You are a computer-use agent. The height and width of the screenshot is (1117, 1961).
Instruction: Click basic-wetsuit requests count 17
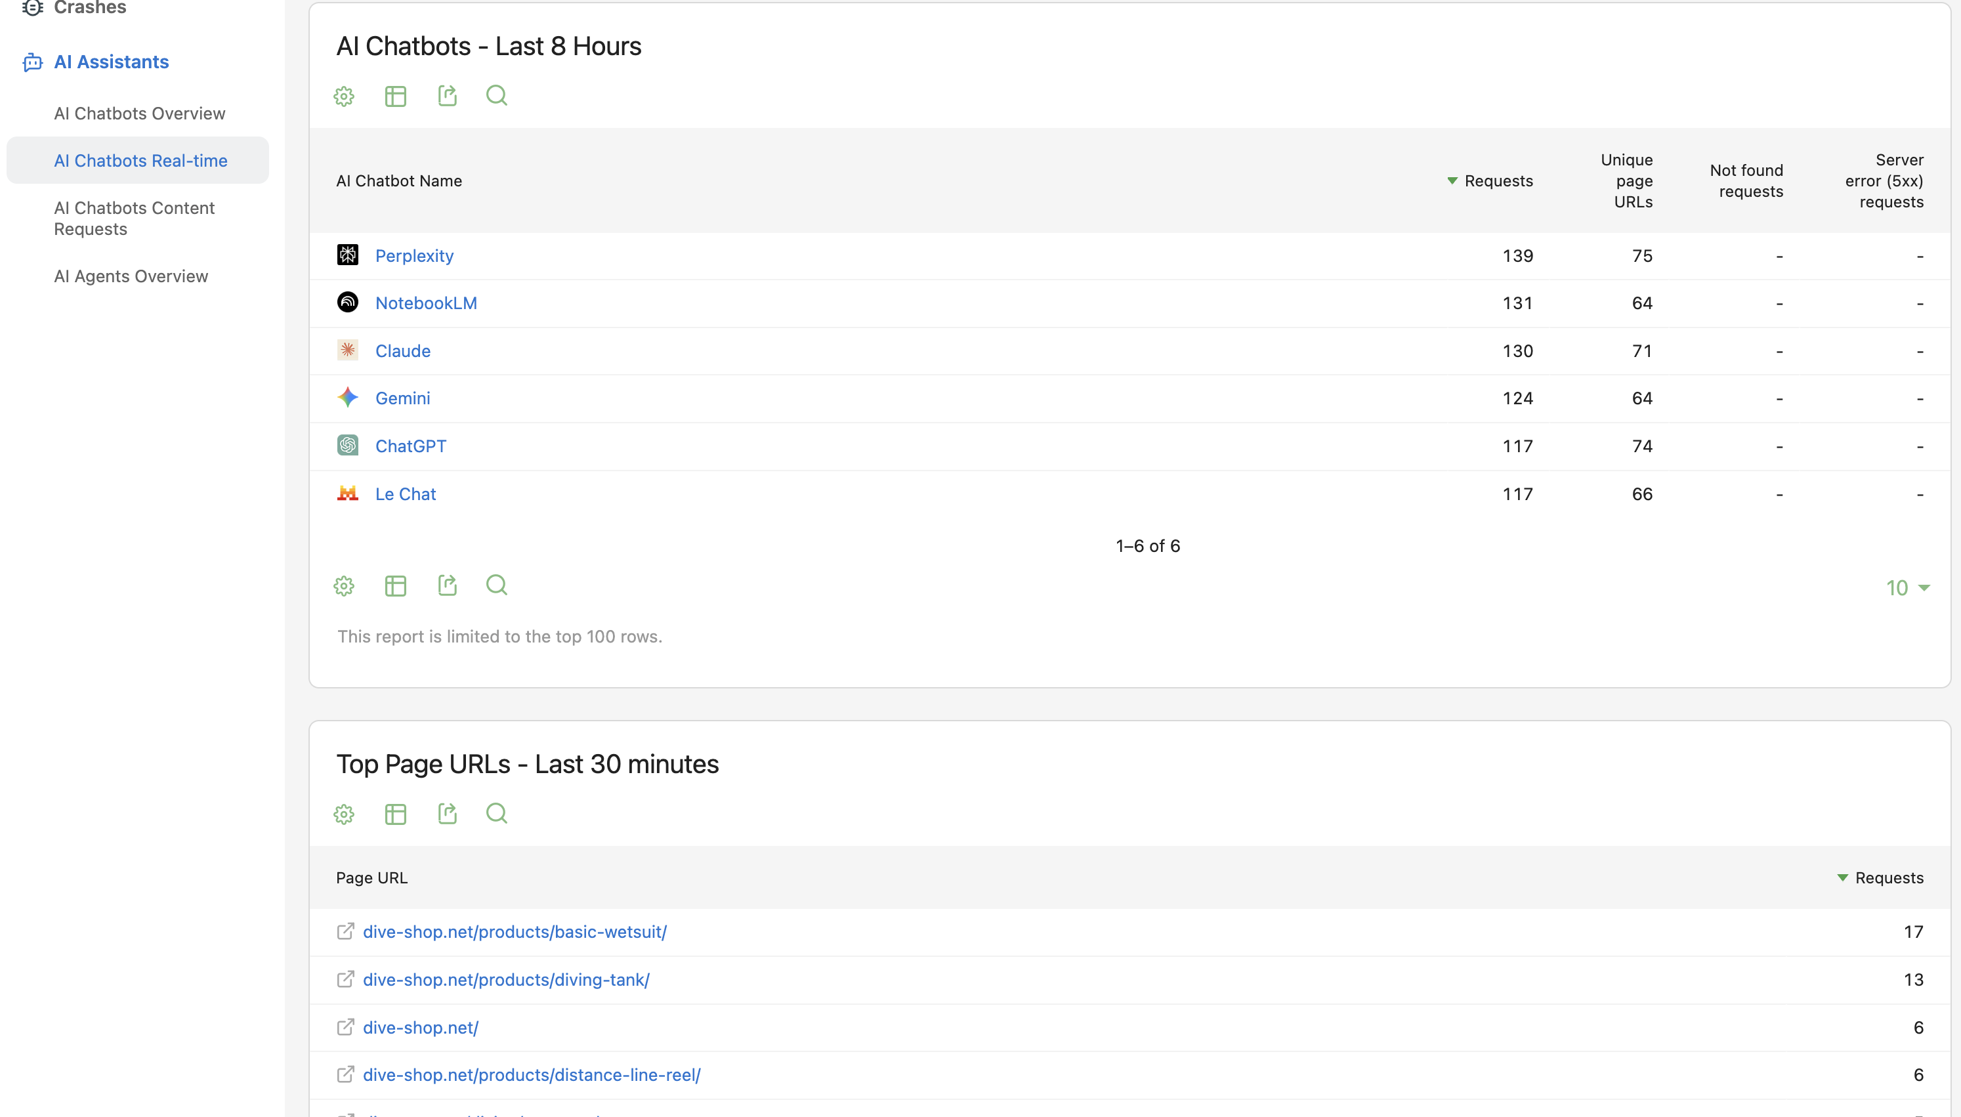[1914, 932]
